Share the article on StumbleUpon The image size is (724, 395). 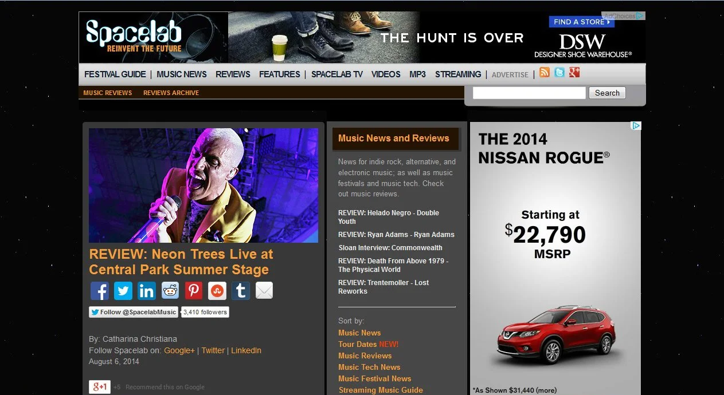(x=217, y=291)
